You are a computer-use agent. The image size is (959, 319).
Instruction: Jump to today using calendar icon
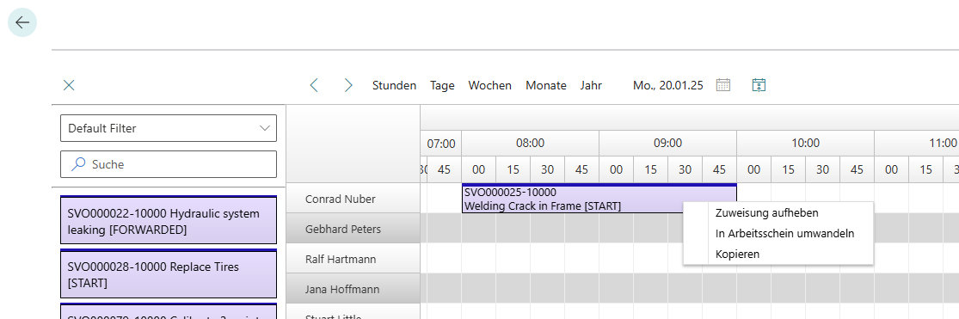(759, 86)
